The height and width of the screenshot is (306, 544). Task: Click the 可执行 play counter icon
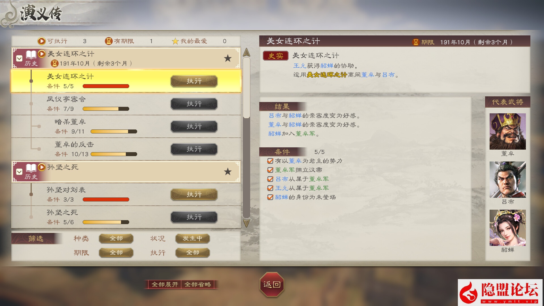coord(41,41)
